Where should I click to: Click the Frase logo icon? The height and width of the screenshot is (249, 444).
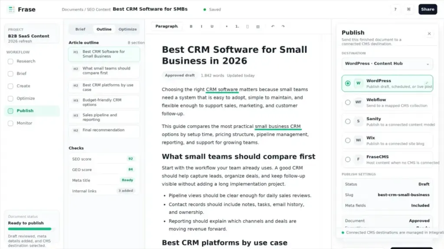[x=11, y=10]
